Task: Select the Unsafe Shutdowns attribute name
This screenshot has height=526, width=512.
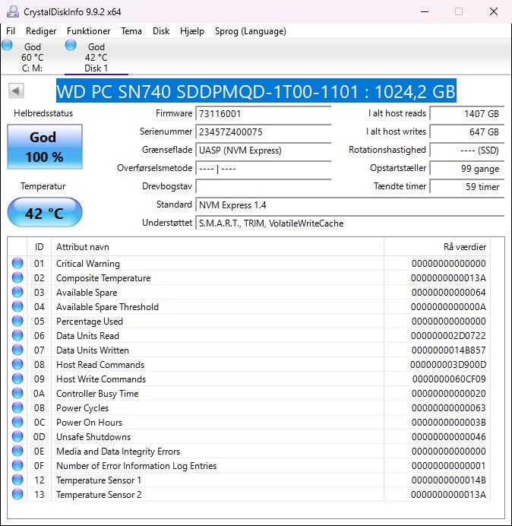Action: (x=93, y=437)
